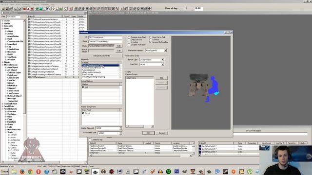Click the undo arrow toolbar icon

[x=16, y=9]
